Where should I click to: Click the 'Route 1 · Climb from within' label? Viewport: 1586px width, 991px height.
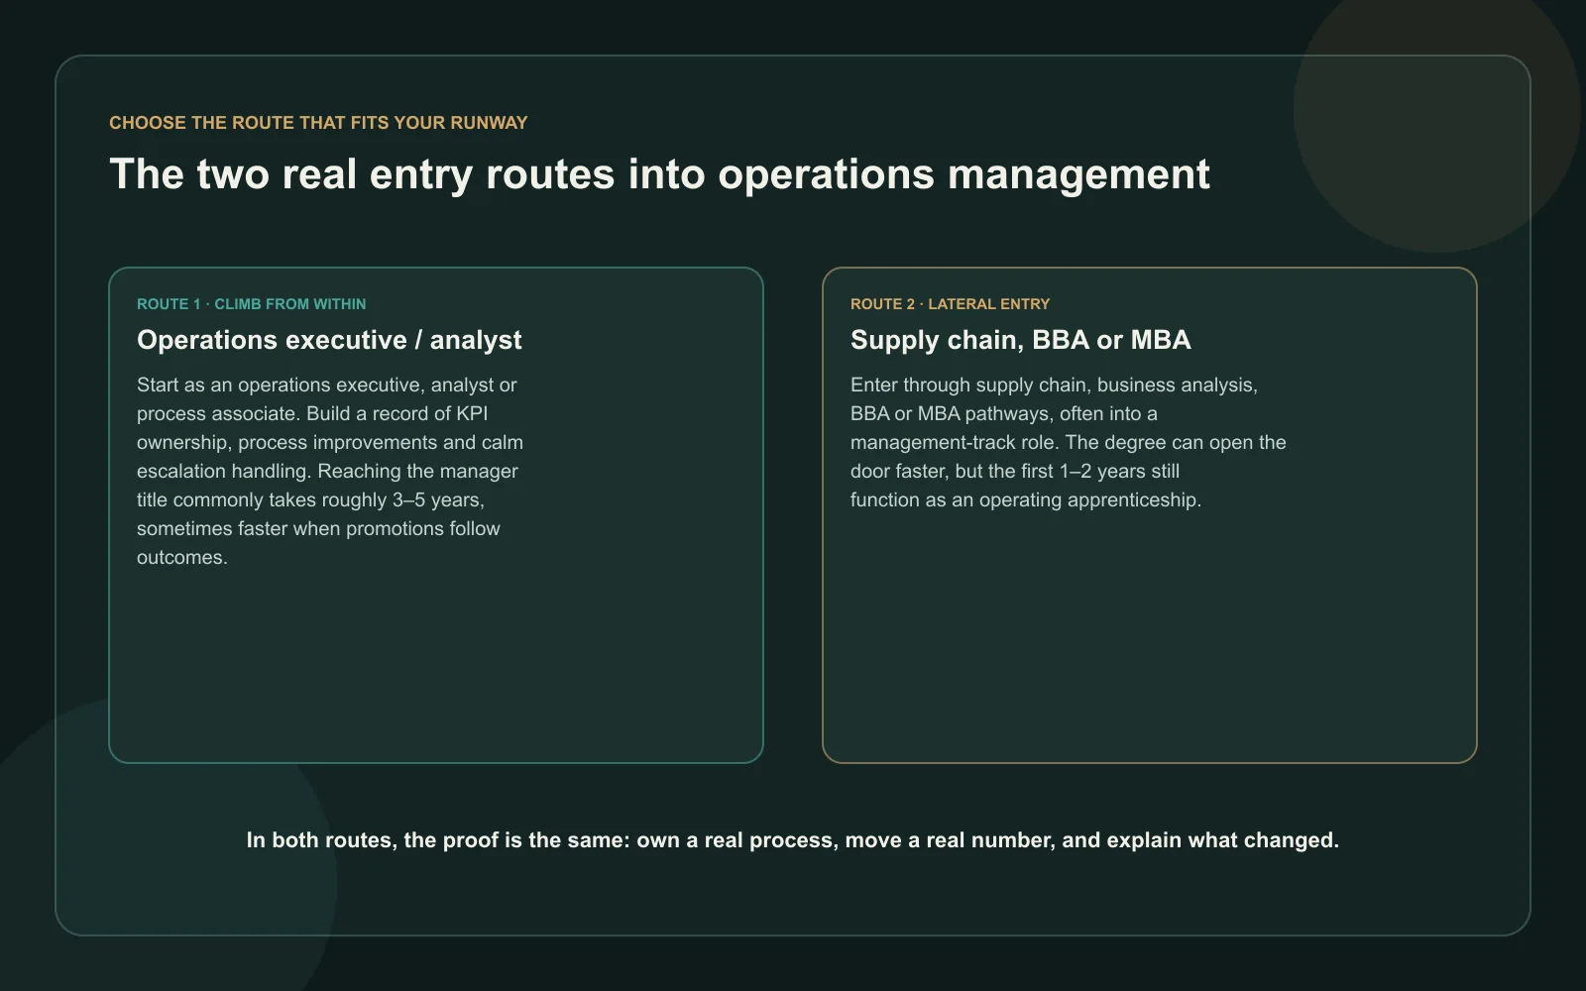pos(252,304)
